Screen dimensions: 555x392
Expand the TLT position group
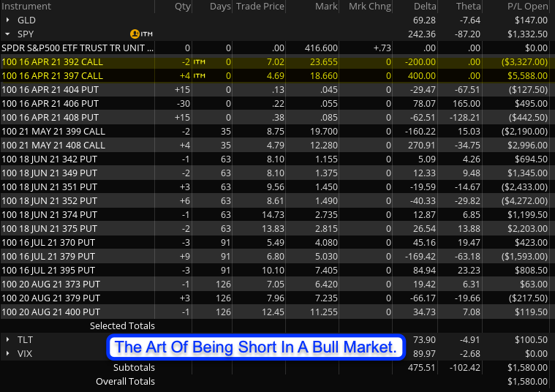coord(7,339)
